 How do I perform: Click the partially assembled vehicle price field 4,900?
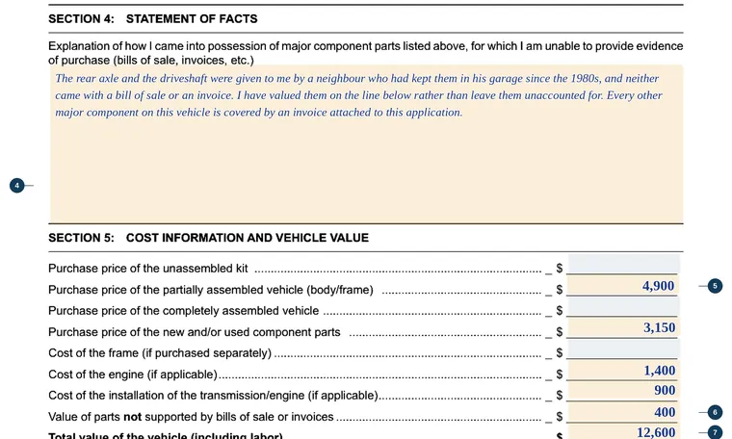[x=623, y=286]
